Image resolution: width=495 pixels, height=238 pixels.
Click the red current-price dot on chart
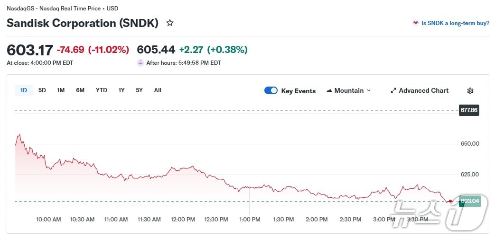click(450, 201)
